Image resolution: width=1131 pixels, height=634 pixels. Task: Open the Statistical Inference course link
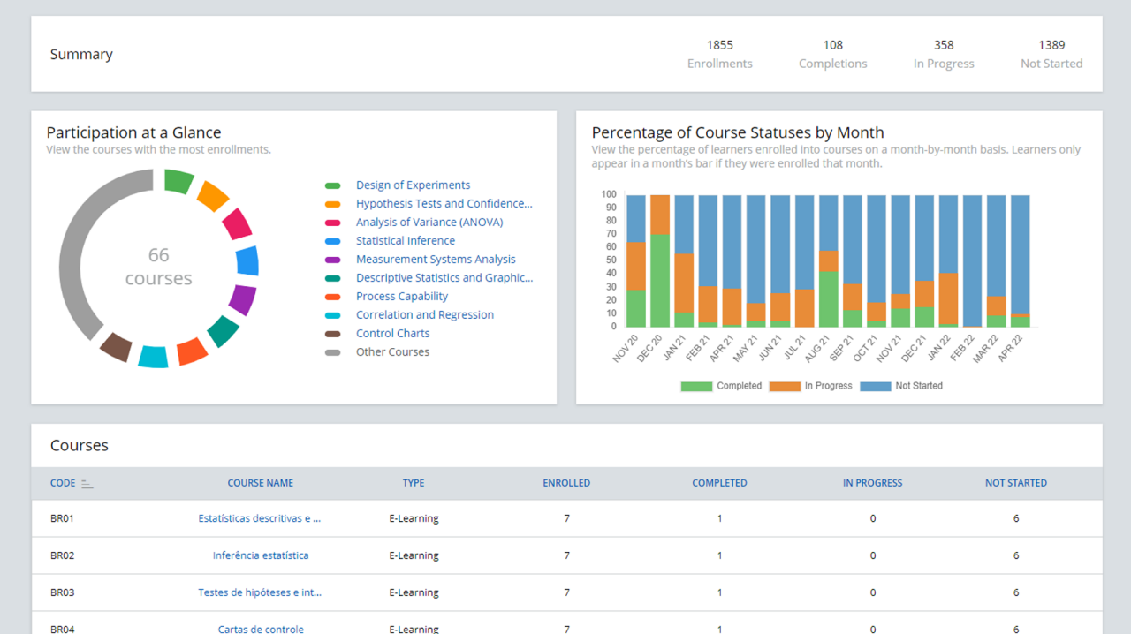tap(406, 240)
